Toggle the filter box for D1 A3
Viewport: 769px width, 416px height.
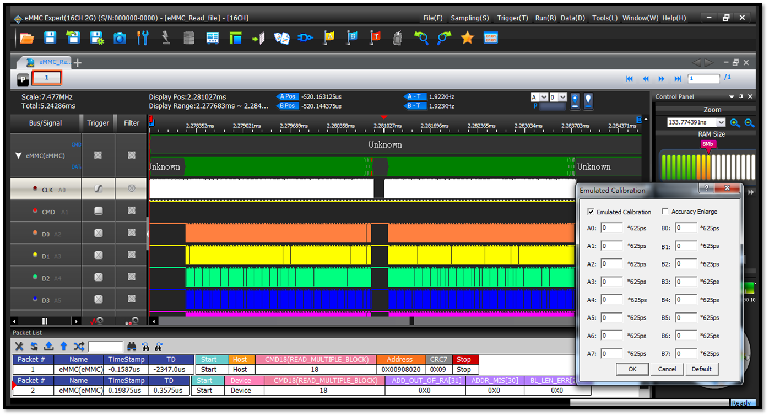pos(132,255)
